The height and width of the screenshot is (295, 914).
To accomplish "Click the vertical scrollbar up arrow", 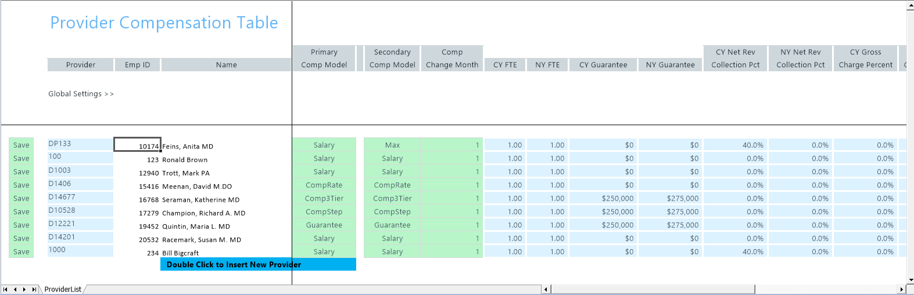I will coord(910,6).
